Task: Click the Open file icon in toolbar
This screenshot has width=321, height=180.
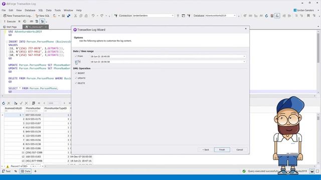Action: [55, 15]
